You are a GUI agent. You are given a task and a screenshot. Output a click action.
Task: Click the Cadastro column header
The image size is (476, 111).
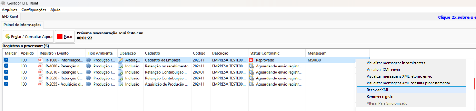tap(167, 53)
